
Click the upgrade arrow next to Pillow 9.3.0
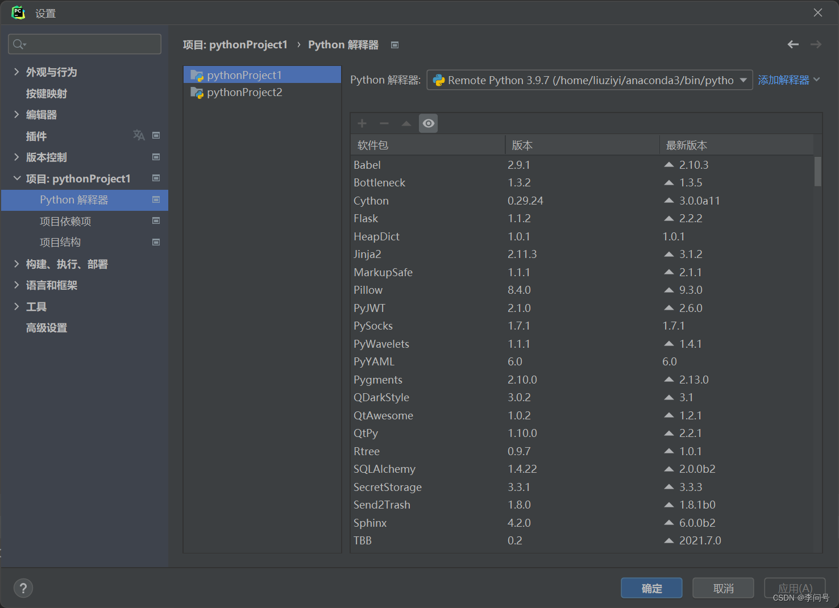[669, 290]
